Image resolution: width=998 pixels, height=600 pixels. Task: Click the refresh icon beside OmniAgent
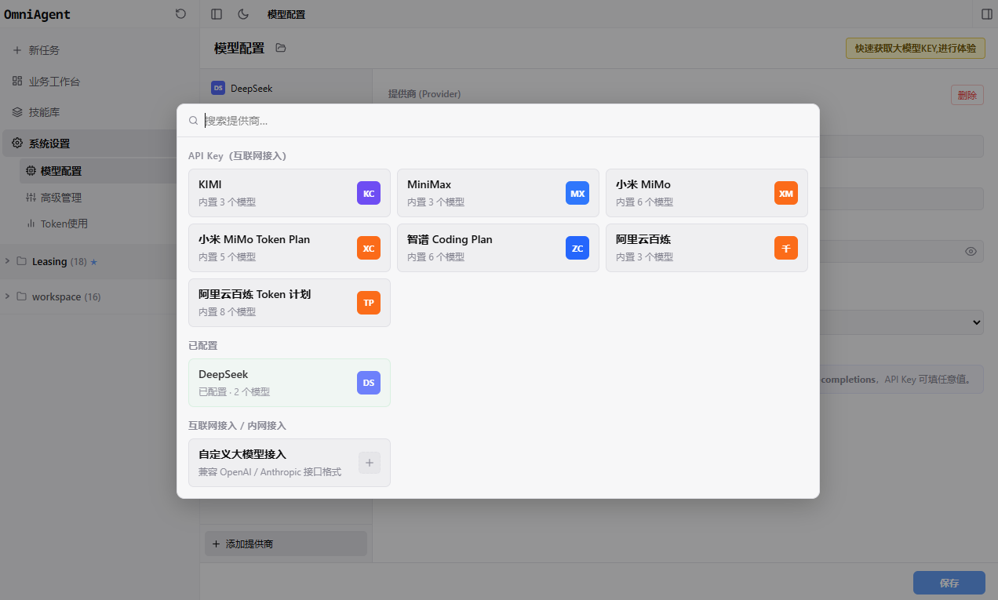tap(181, 14)
